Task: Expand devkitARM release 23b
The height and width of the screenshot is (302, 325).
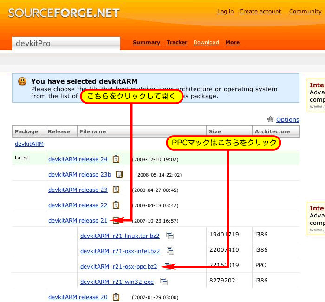Action: (79, 174)
